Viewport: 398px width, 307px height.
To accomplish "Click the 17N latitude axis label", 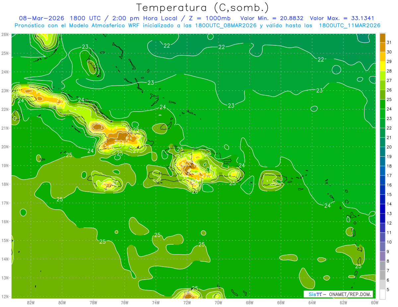I will [5, 203].
